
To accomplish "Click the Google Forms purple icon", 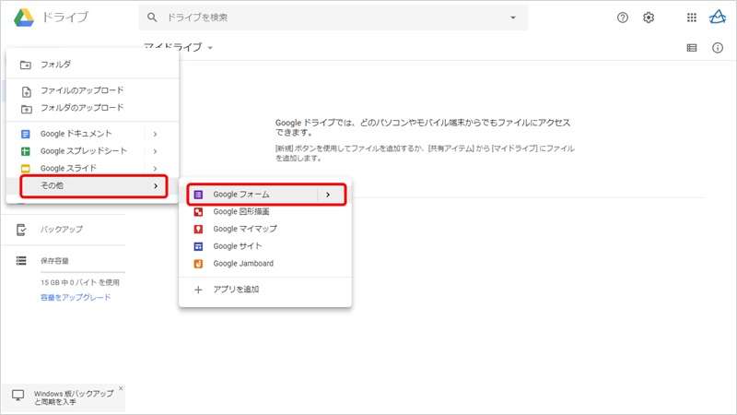I will pos(198,195).
